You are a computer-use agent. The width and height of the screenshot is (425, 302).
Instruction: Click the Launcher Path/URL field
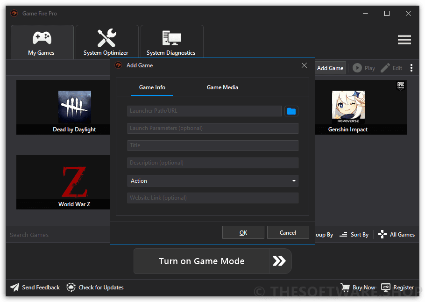coord(205,111)
